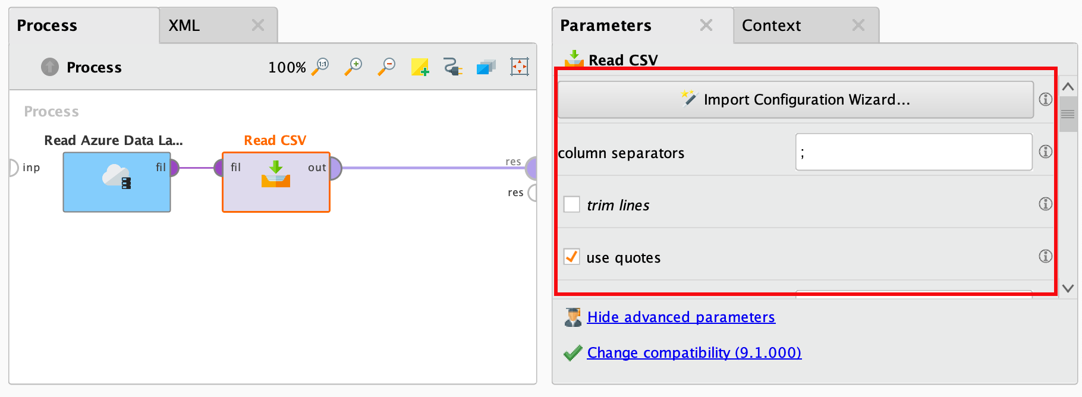Click into the column separators field
This screenshot has width=1082, height=397.
914,152
